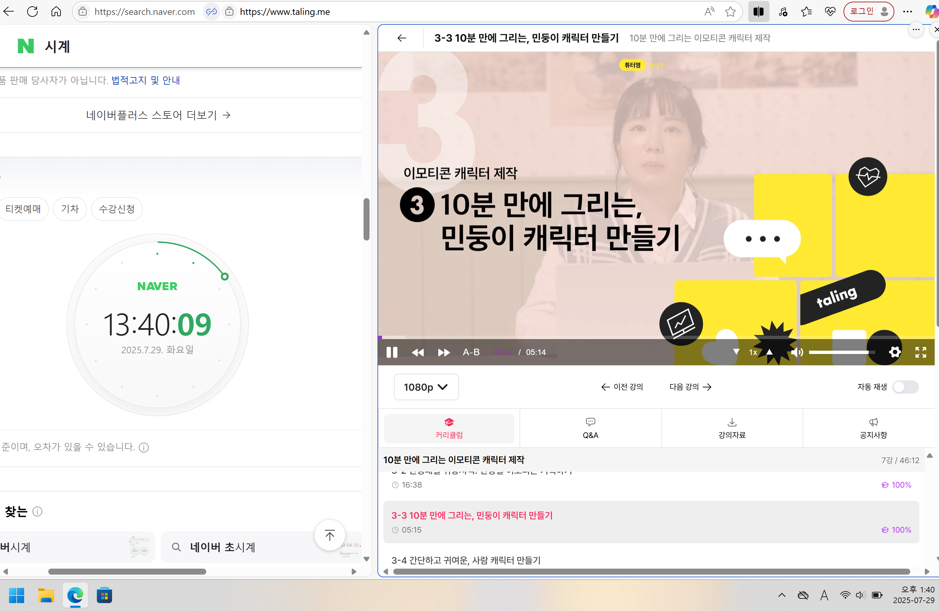Open 법적고지 및 안내 link
The image size is (939, 611).
tap(144, 80)
